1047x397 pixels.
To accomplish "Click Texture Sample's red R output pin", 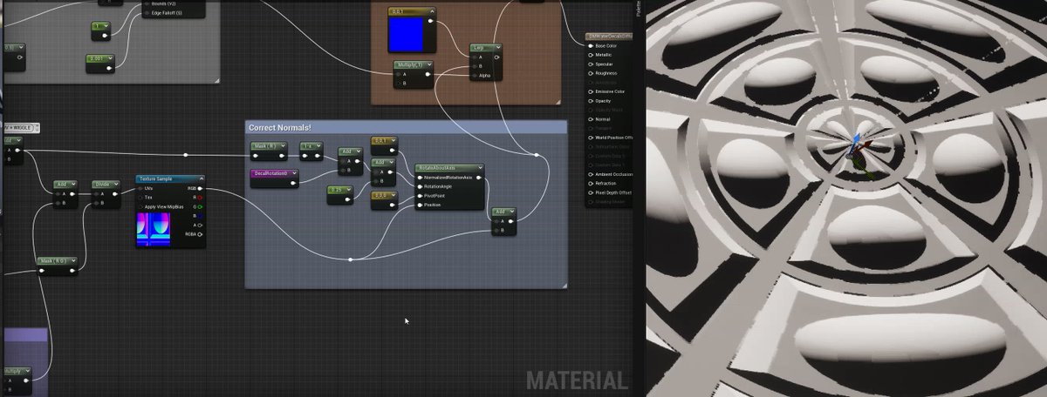I will (x=200, y=197).
